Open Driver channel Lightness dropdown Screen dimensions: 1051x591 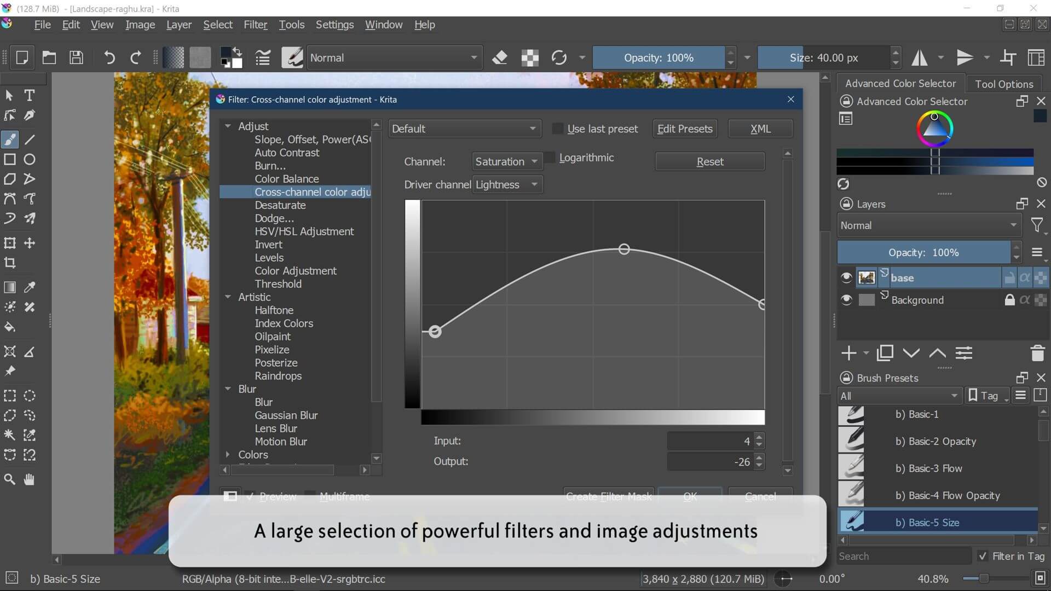point(506,184)
